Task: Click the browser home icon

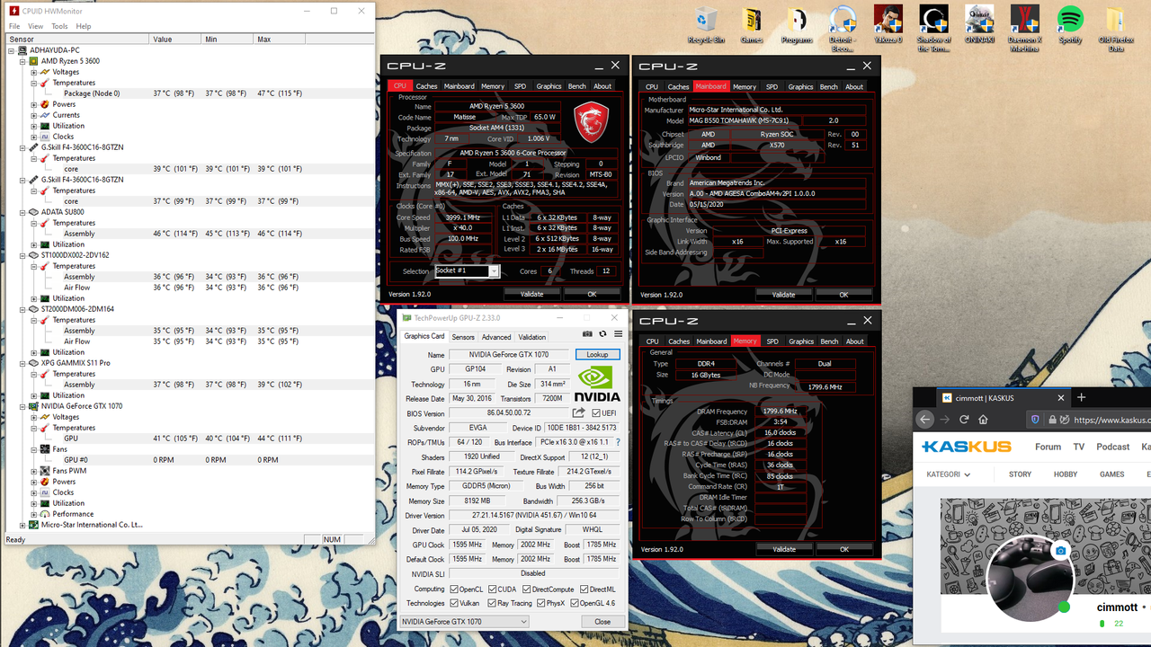Action: [x=983, y=420]
